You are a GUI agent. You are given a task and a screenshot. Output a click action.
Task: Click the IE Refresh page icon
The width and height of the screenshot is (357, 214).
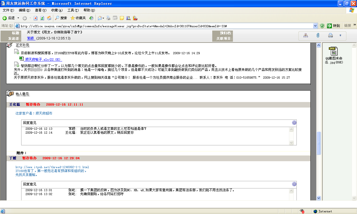coord(42,18)
